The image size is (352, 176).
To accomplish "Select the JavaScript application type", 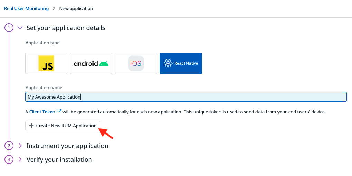I will click(46, 63).
